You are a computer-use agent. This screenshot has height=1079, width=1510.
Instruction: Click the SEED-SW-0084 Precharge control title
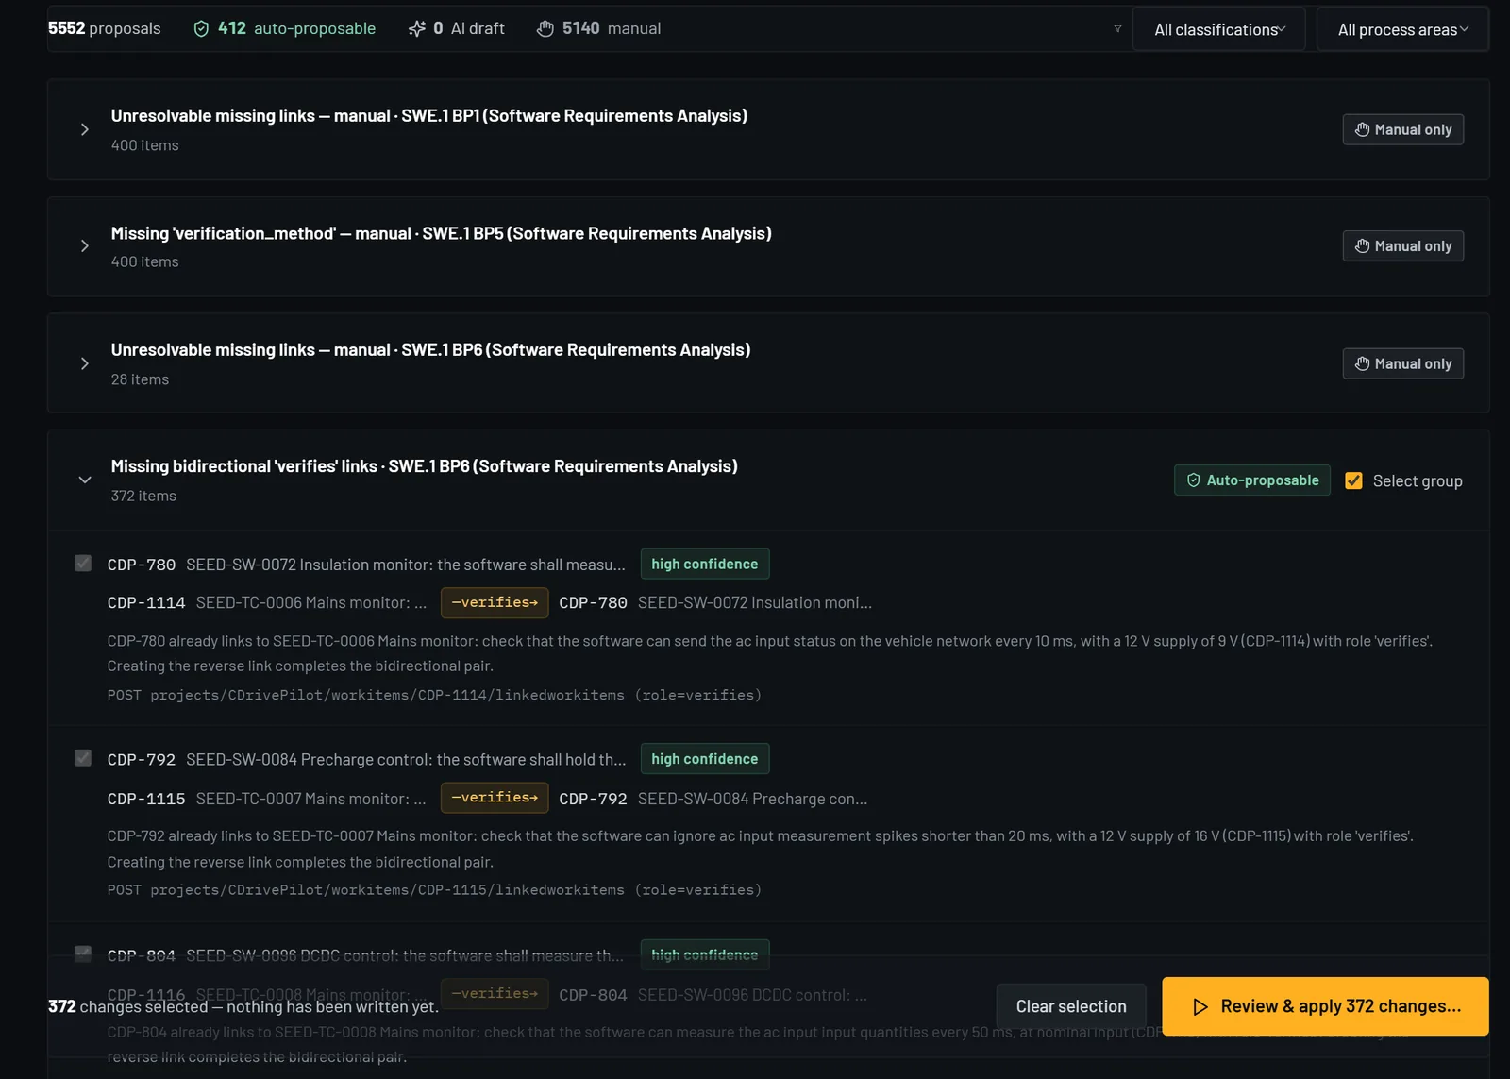tap(406, 760)
